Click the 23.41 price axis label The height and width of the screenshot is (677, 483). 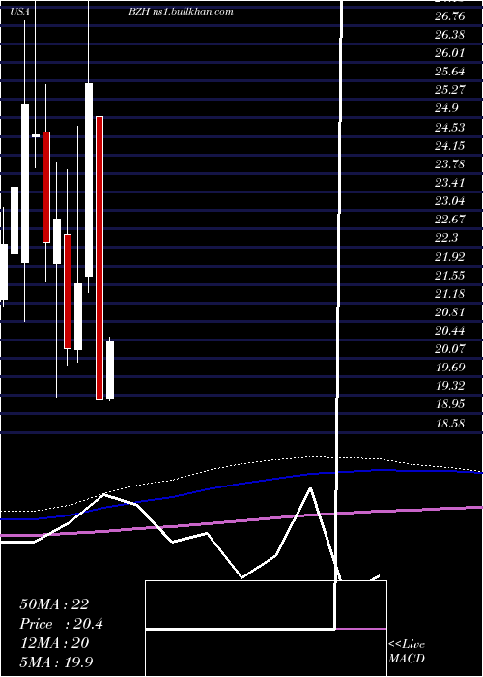(x=450, y=183)
